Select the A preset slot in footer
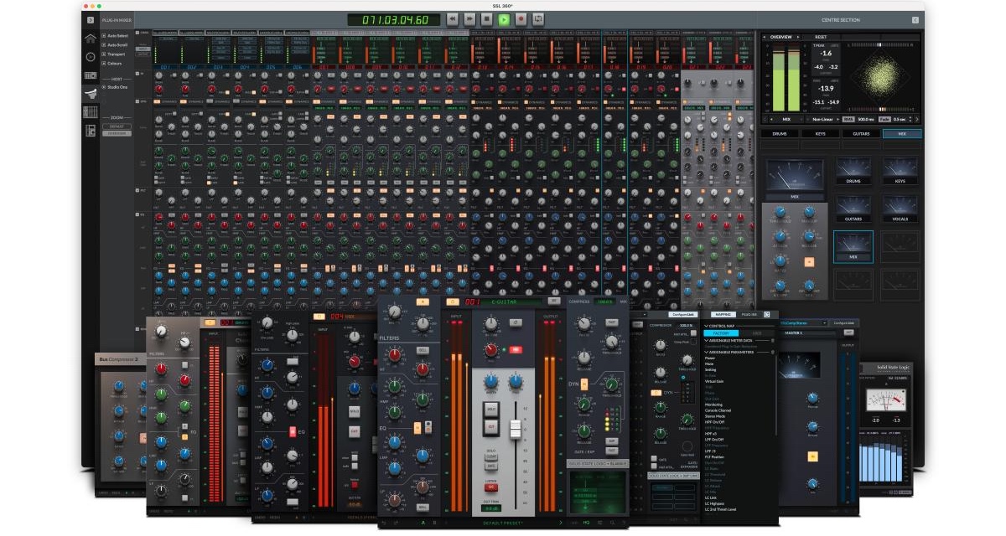 [424, 522]
